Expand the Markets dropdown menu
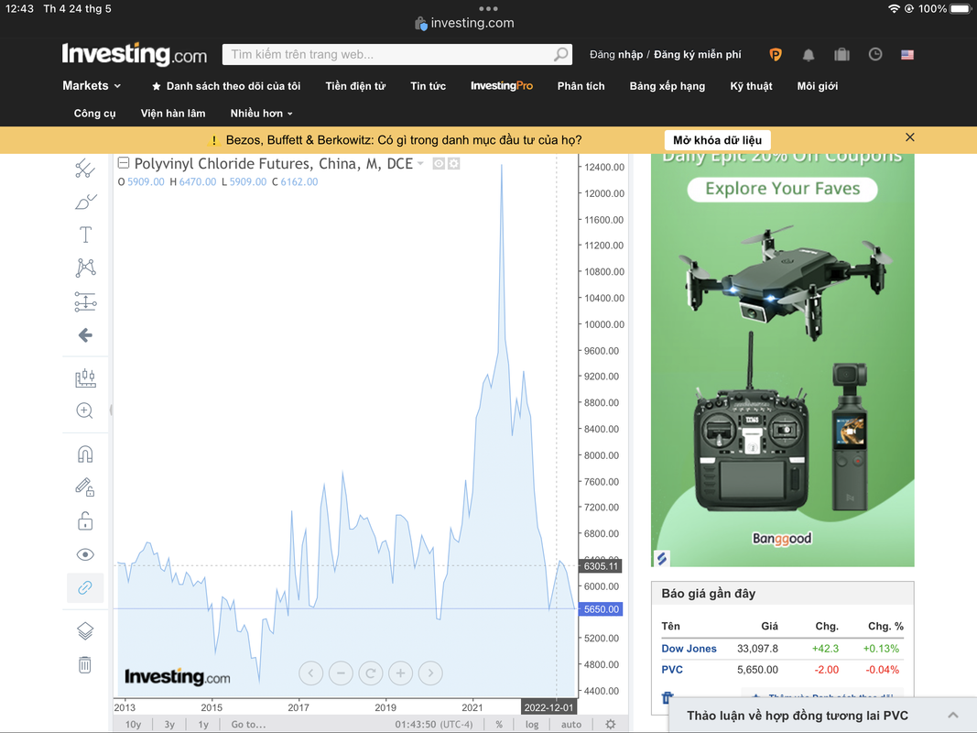The image size is (977, 733). pyautogui.click(x=92, y=86)
